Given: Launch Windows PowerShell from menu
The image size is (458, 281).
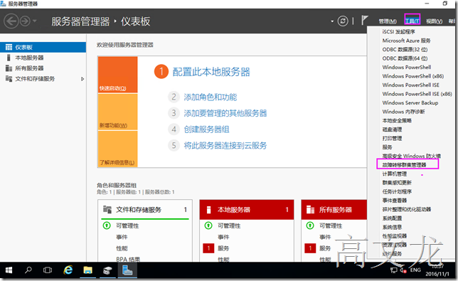Looking at the screenshot, I should [407, 67].
